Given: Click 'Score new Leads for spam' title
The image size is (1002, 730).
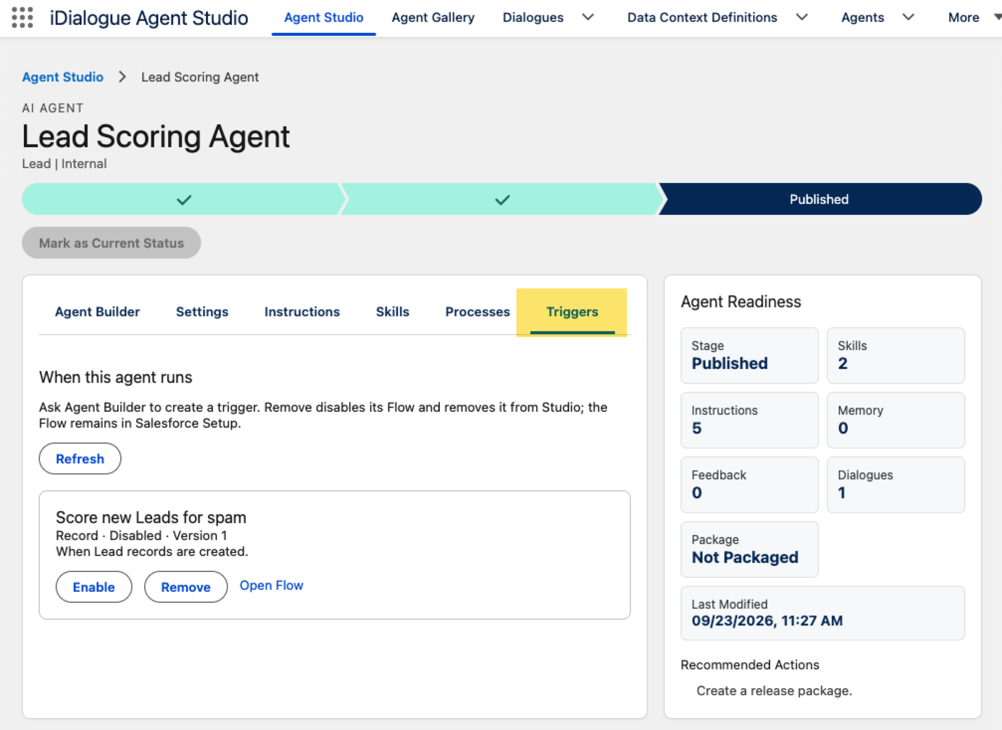Looking at the screenshot, I should coord(151,517).
